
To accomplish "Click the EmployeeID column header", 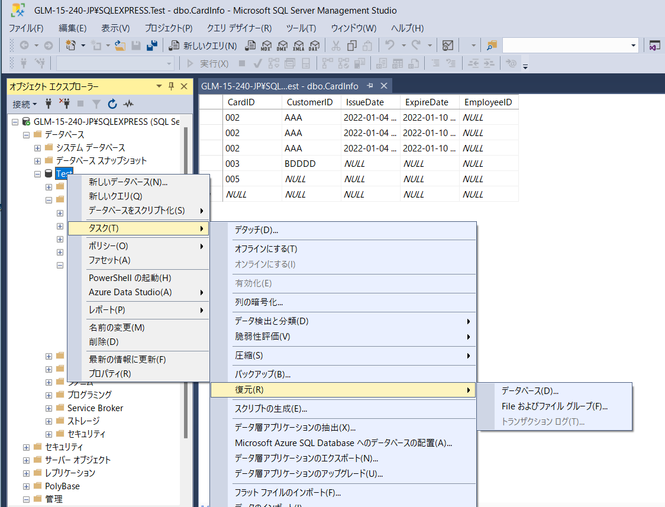I will tap(489, 102).
